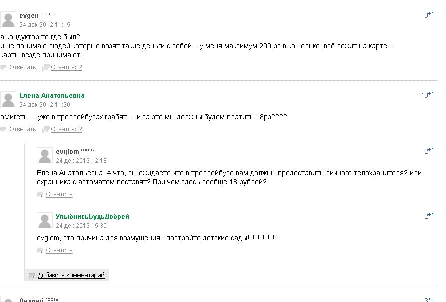446x302 pixels.
Task: Click УлыбнисьБудьДобрей's avatar icon
Action: (x=45, y=220)
